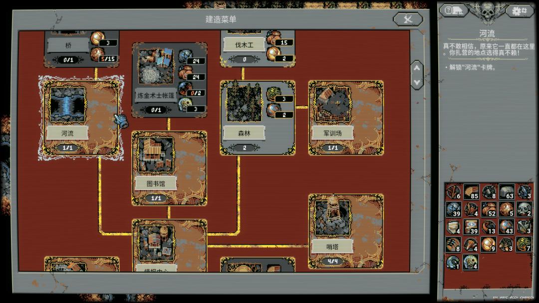Viewport: 539px width, 303px height.
Task: Select the 河流 river building card
Action: pos(81,118)
